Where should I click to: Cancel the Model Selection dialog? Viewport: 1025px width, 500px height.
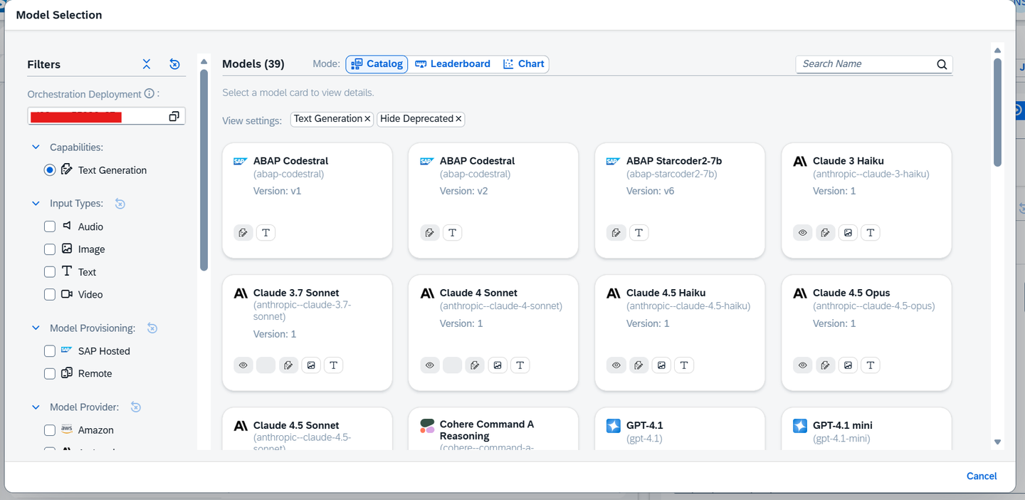click(982, 476)
